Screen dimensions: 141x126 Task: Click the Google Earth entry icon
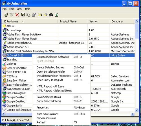coord(4,105)
